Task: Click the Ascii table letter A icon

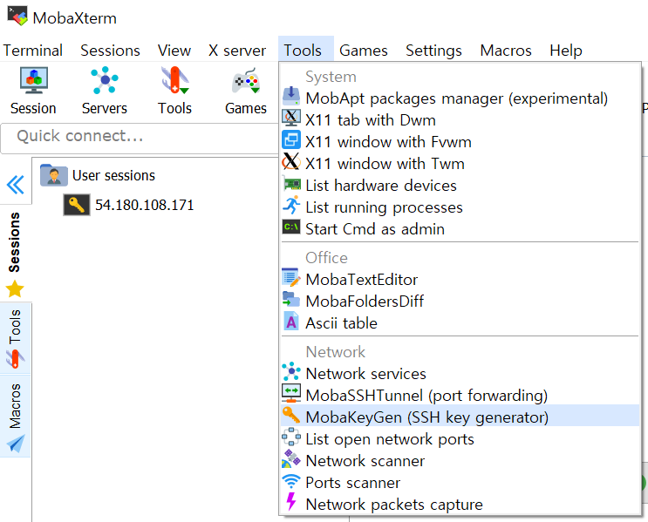Action: [x=291, y=321]
